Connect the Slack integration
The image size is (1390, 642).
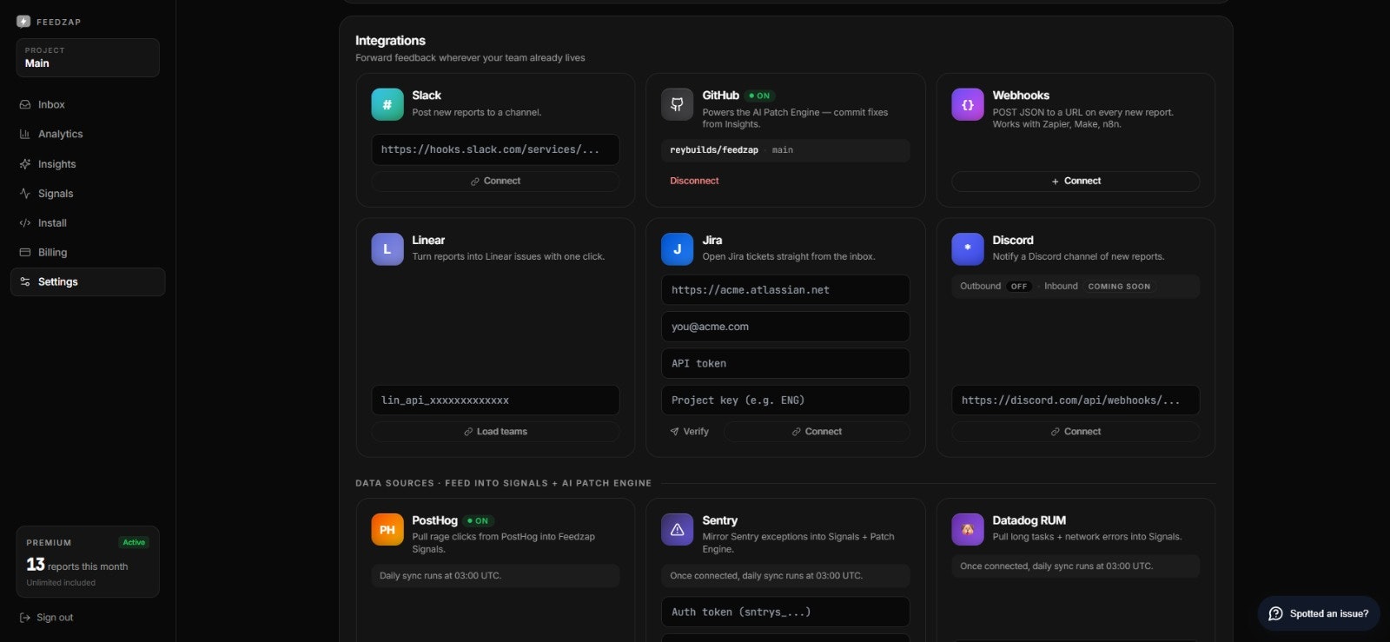[x=495, y=181]
